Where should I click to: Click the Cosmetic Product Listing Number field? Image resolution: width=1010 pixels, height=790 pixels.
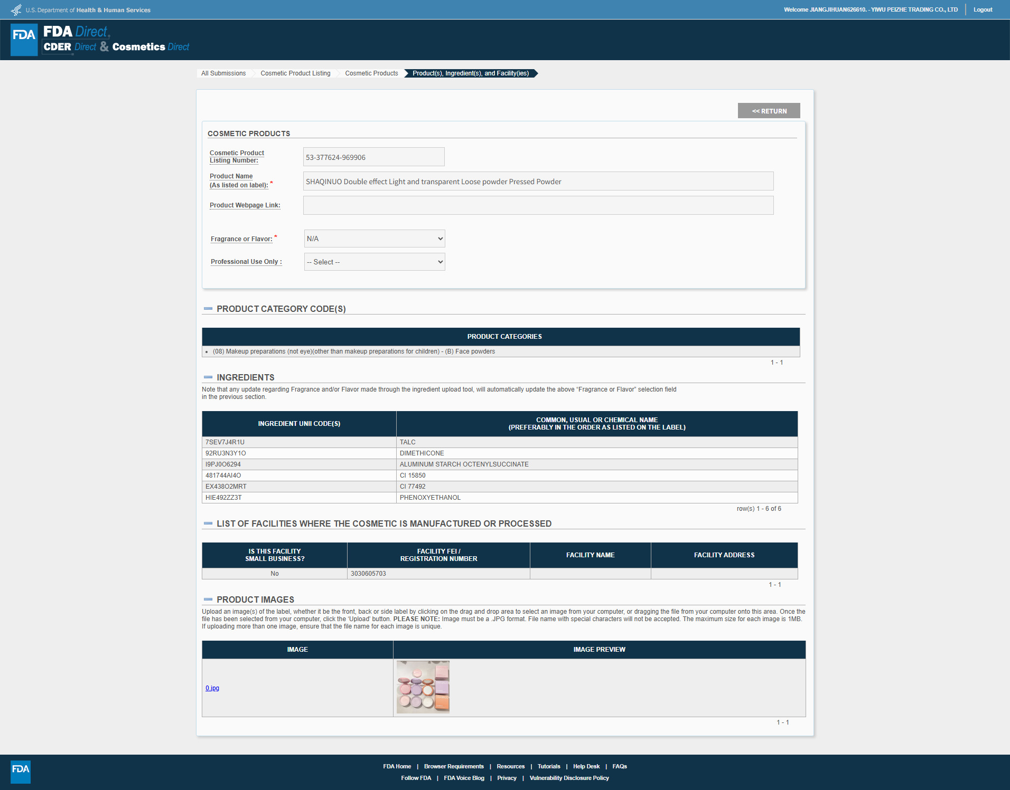374,157
